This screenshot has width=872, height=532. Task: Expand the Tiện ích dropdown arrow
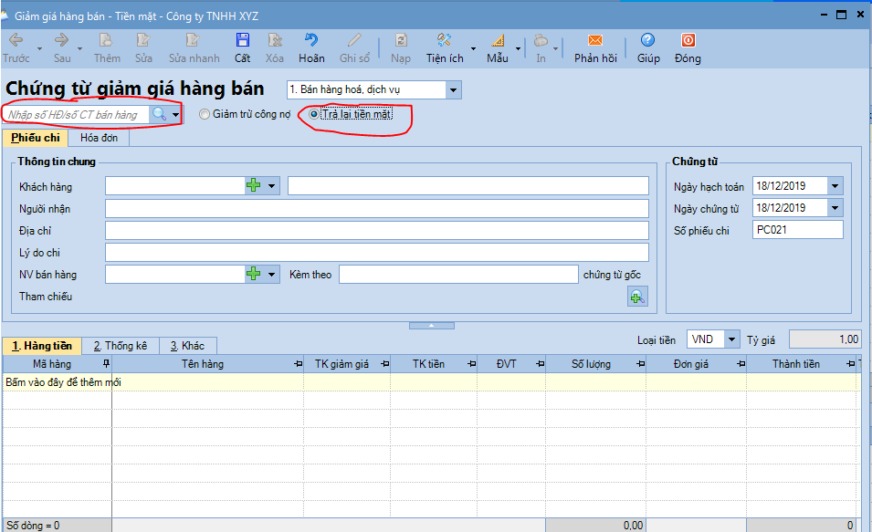pos(473,49)
